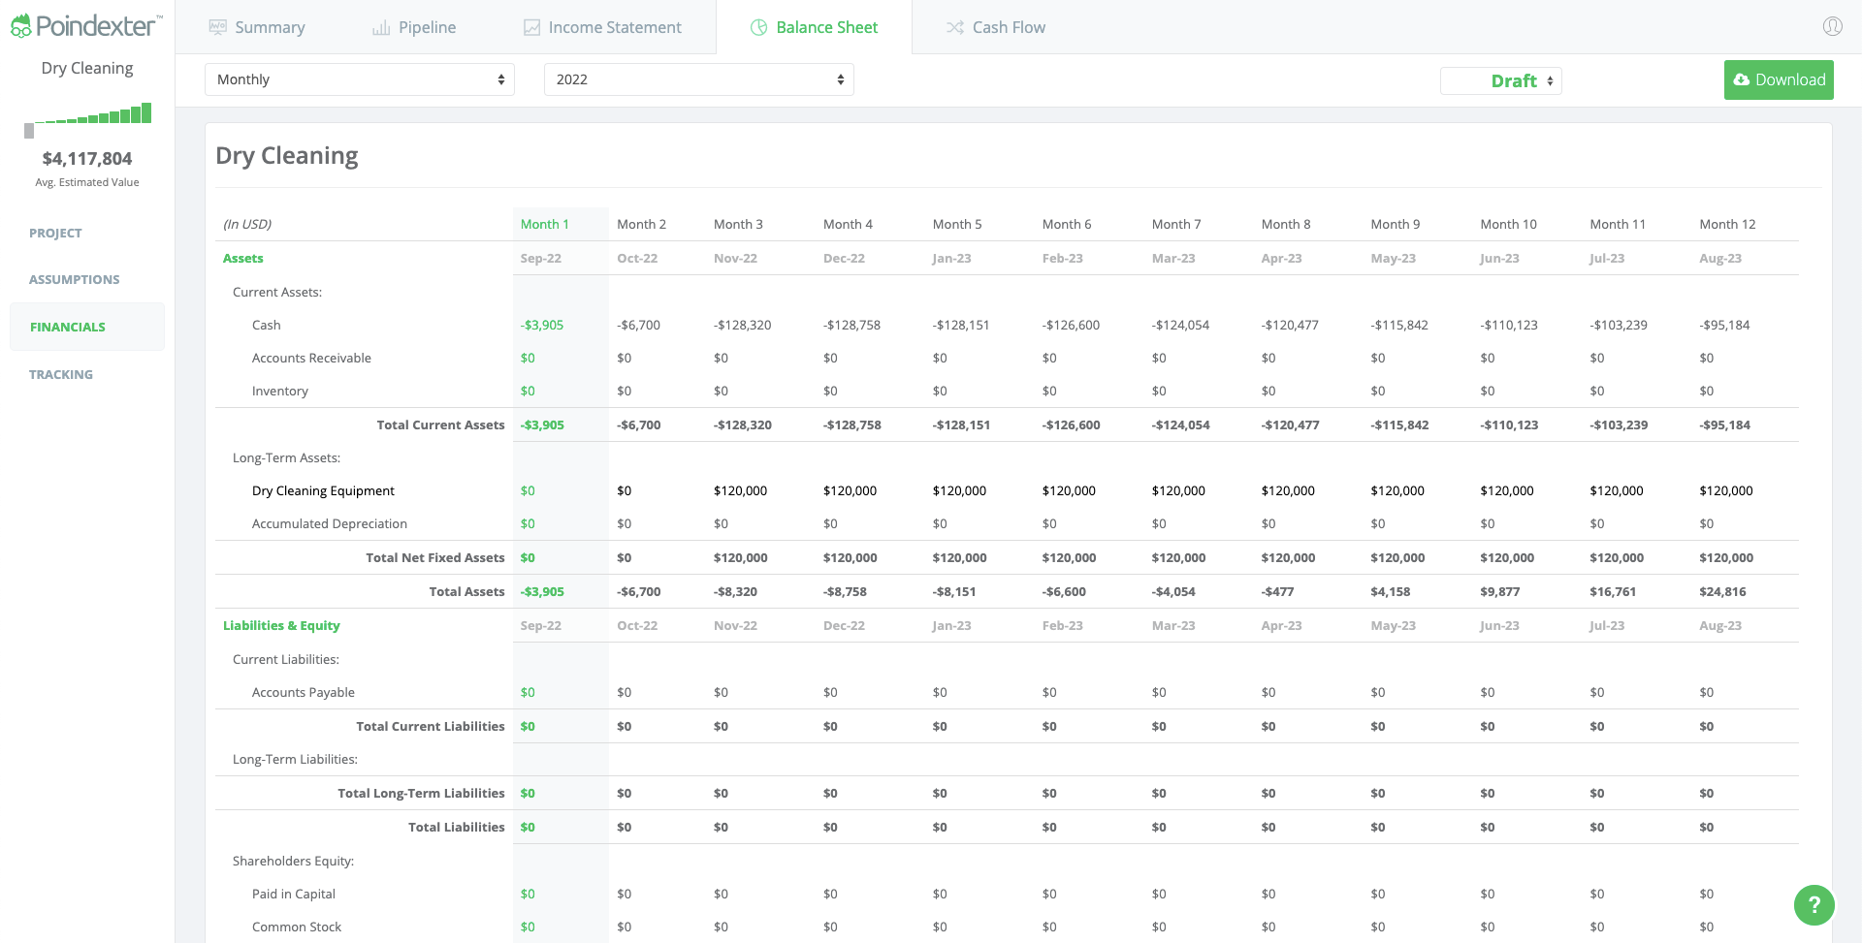Click the Cash row label
Image resolution: width=1862 pixels, height=943 pixels.
coord(267,325)
